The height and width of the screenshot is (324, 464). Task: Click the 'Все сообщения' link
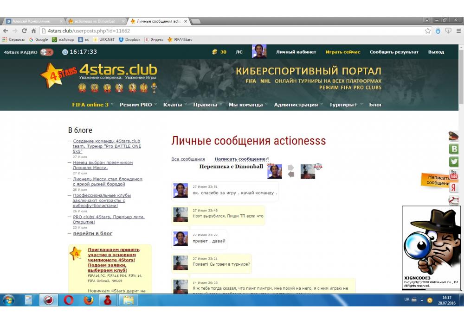pos(188,159)
